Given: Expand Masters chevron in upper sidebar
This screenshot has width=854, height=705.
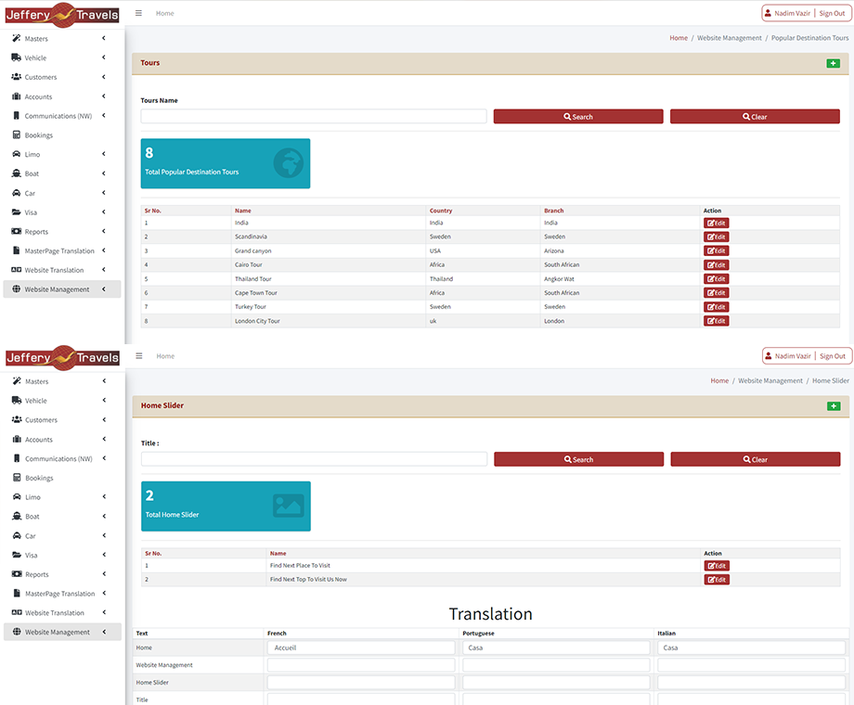Looking at the screenshot, I should point(104,38).
